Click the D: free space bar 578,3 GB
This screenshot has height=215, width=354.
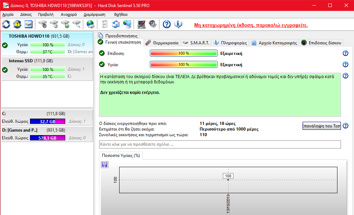pos(48,138)
